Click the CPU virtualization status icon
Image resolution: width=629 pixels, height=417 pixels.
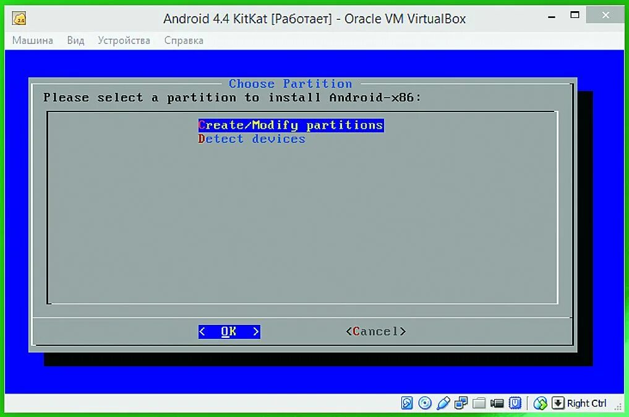pos(515,403)
